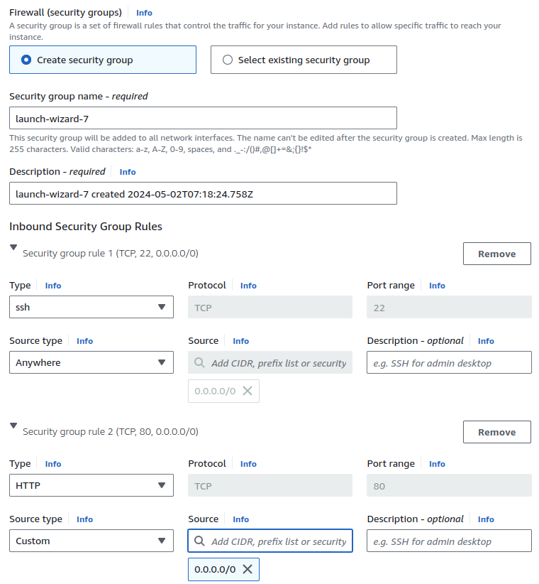539x584 pixels.
Task: Collapse Security group rule 2
Action: pos(11,426)
